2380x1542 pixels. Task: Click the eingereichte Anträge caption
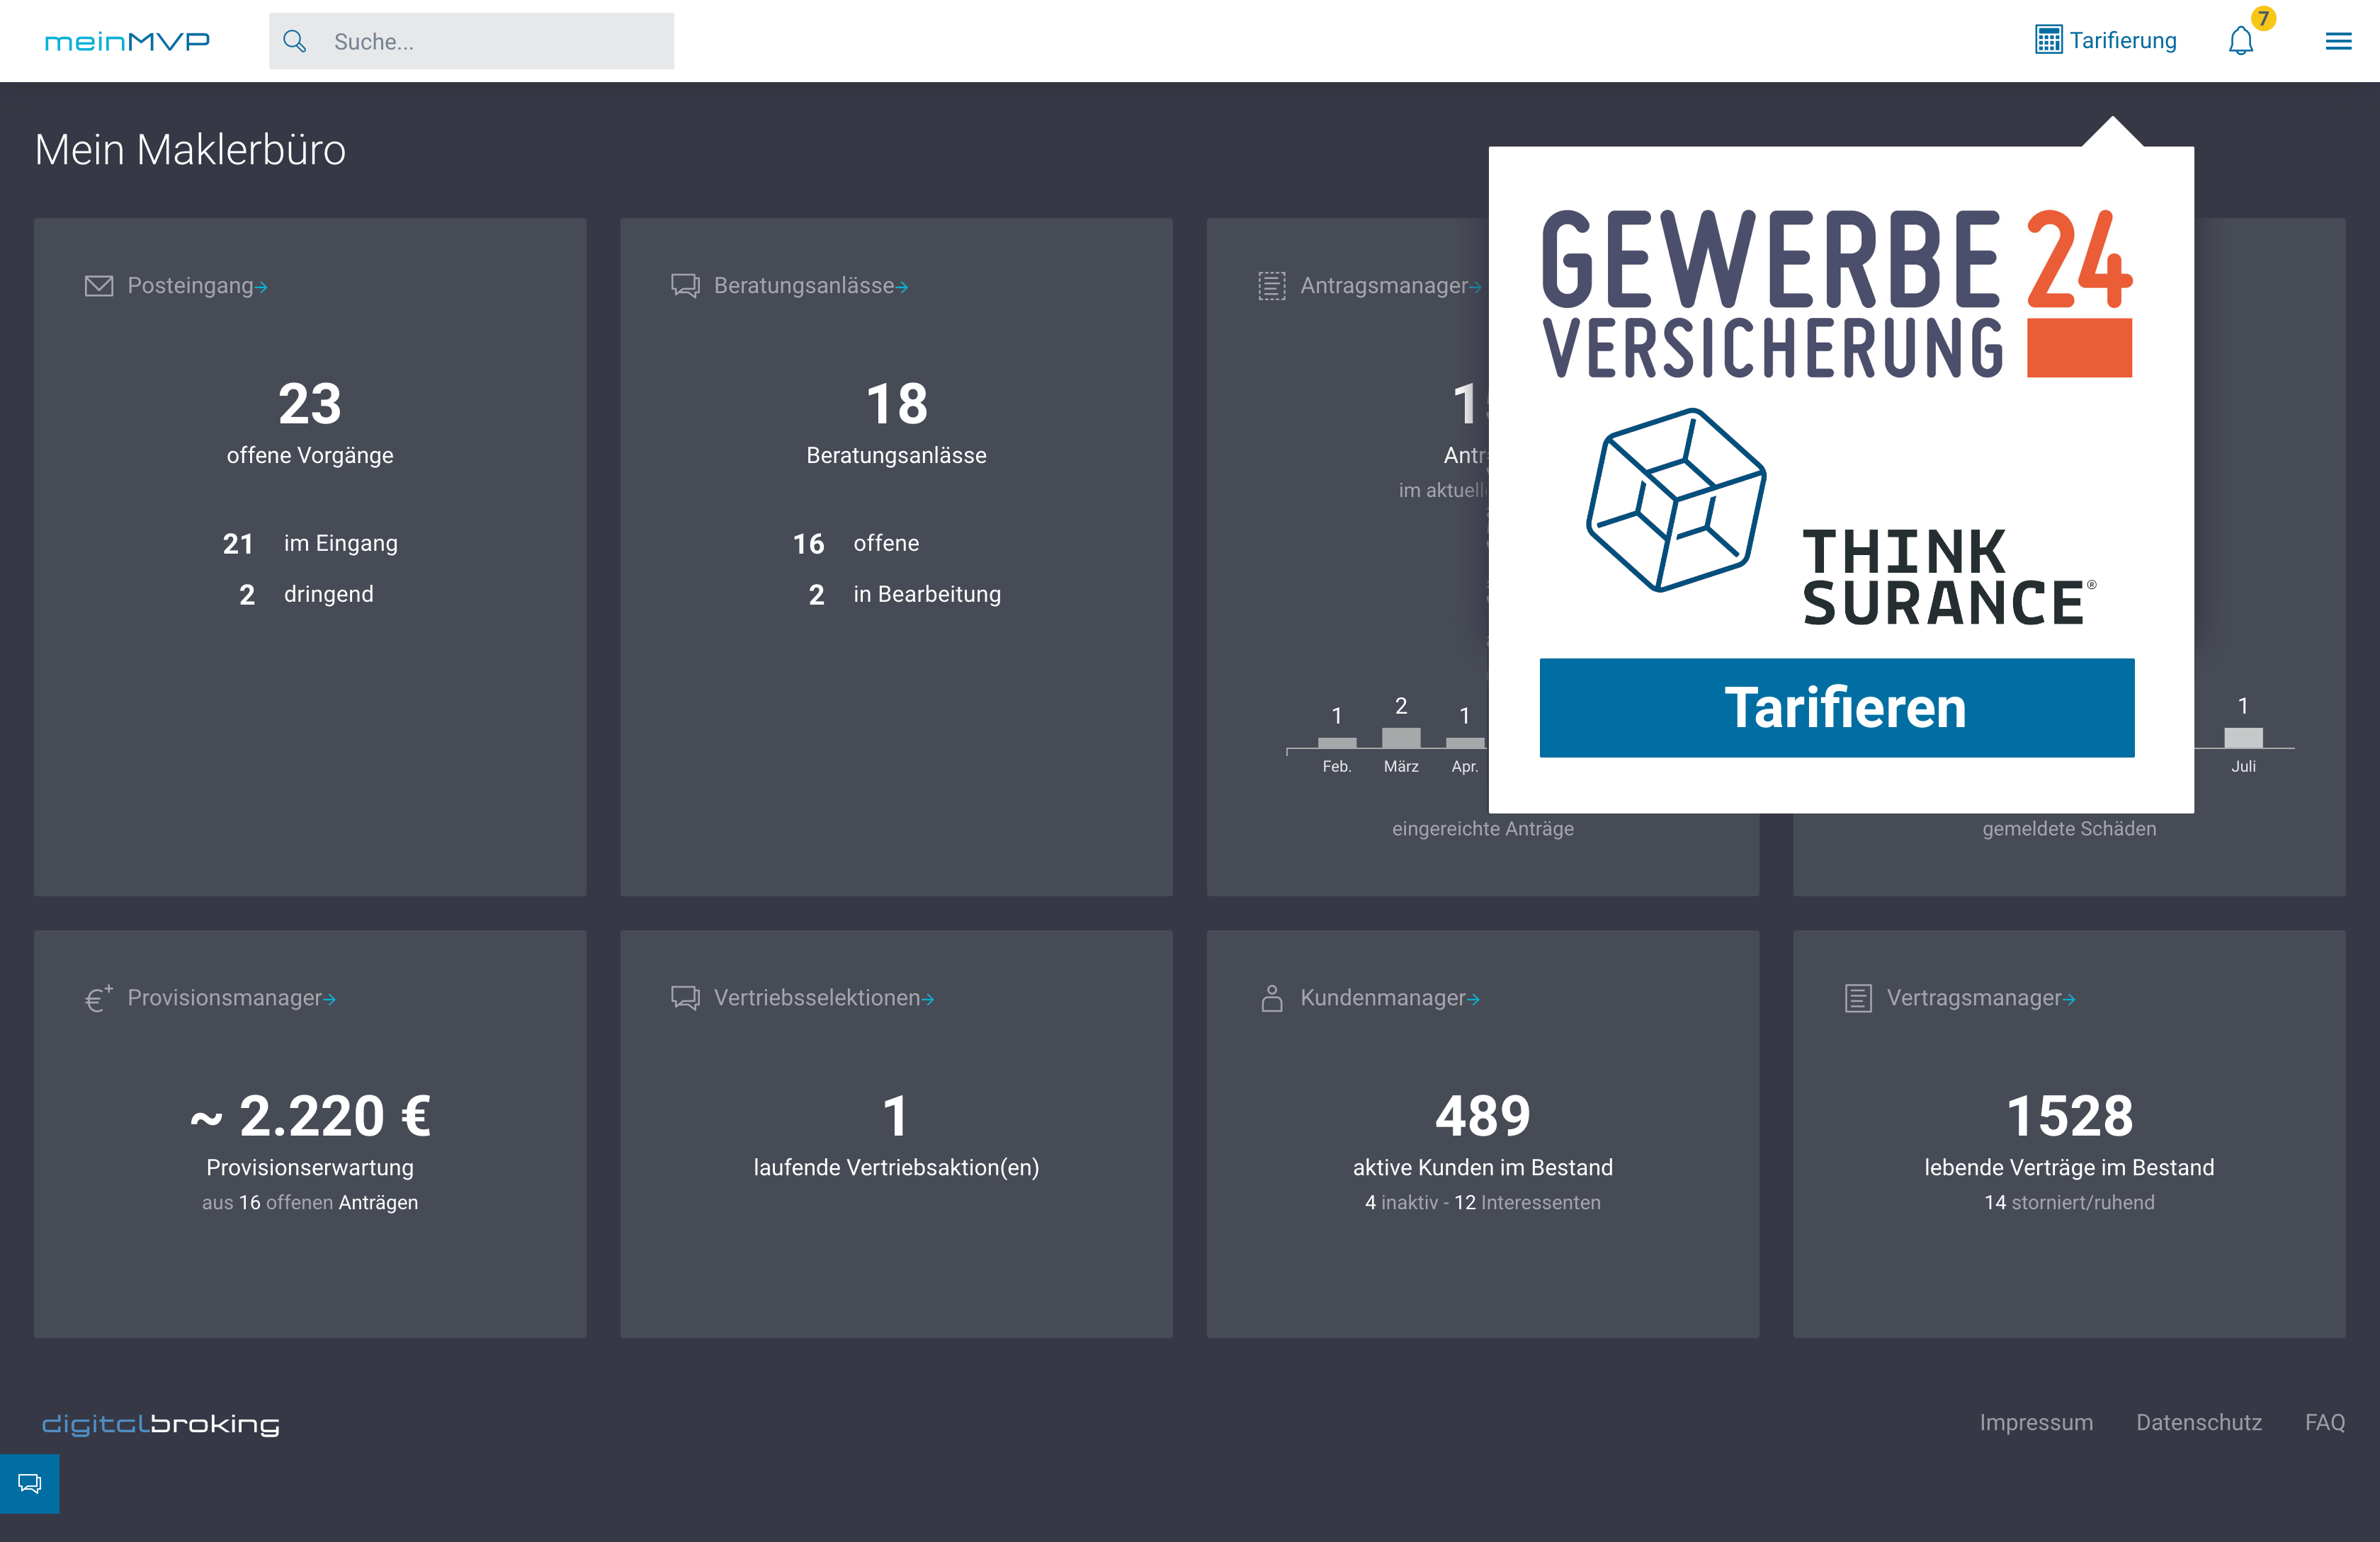point(1482,828)
